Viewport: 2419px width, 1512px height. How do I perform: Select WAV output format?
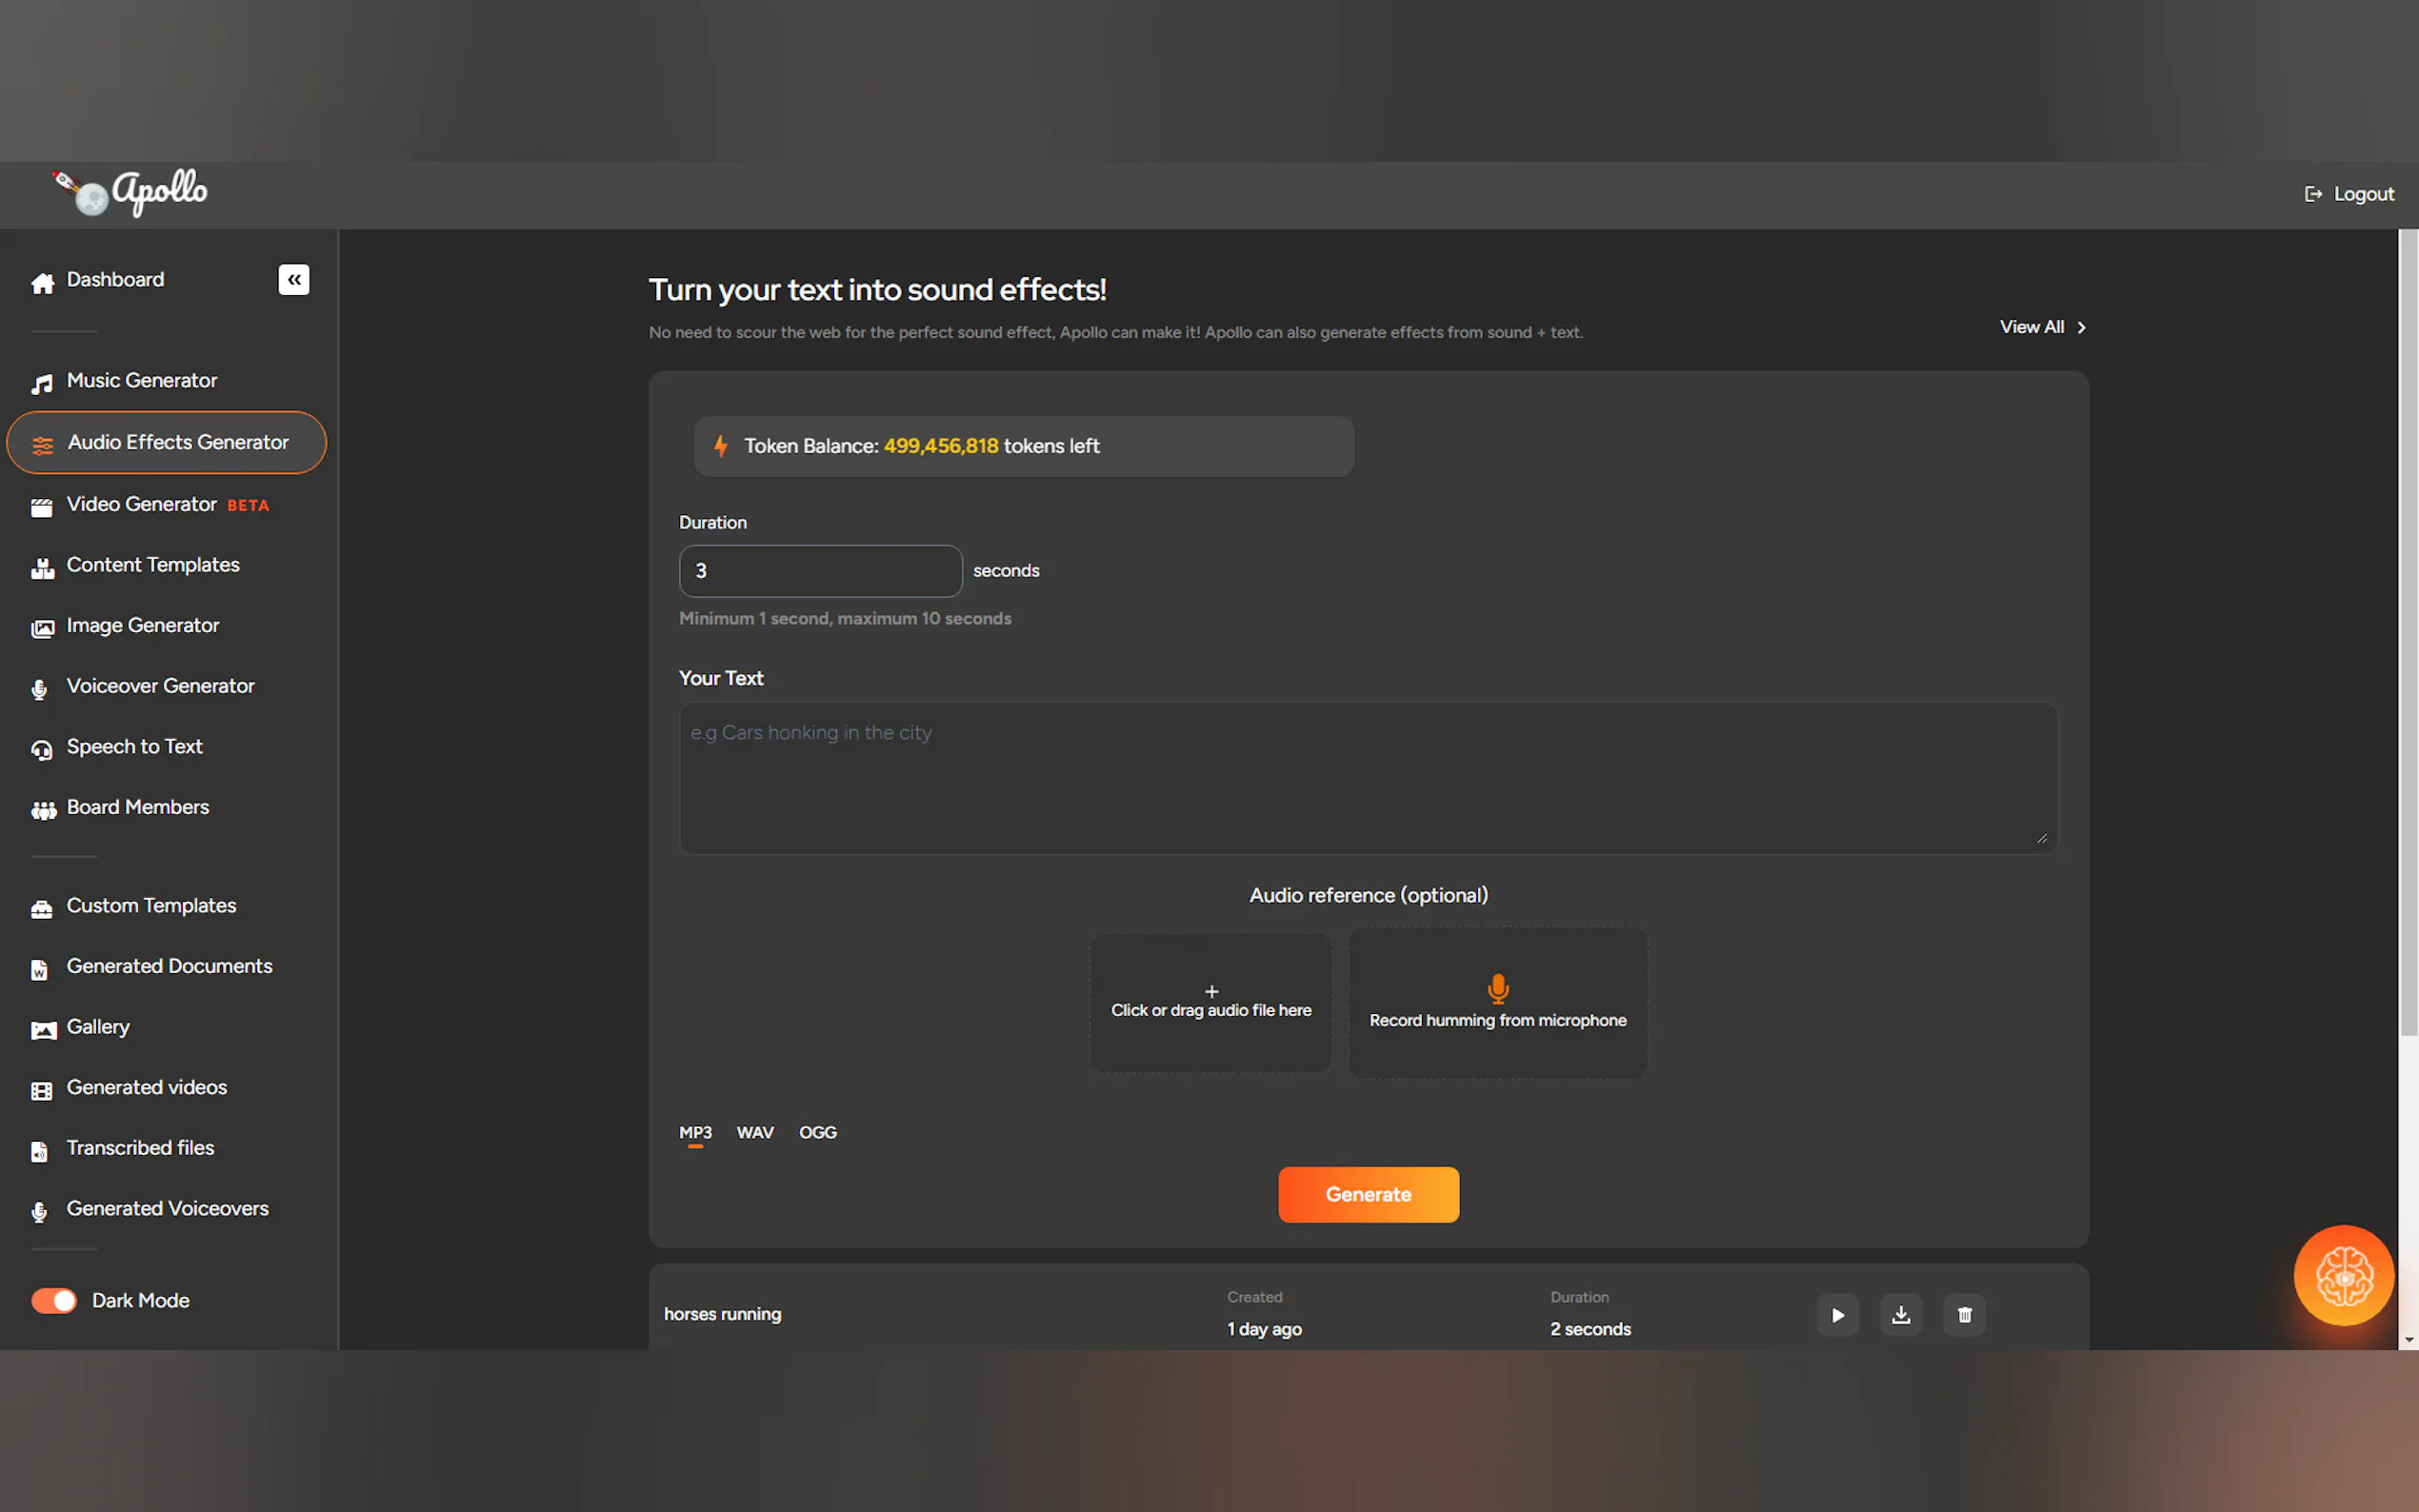point(754,1132)
